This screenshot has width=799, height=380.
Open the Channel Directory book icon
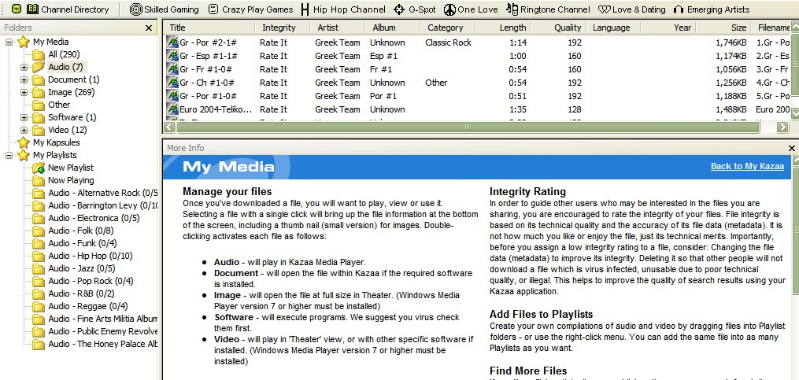coord(32,9)
